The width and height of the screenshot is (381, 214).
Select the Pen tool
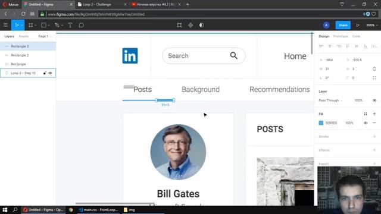pos(57,25)
